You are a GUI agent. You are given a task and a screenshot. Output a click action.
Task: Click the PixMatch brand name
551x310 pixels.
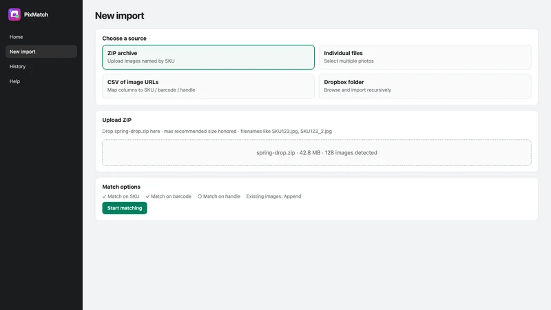click(37, 14)
